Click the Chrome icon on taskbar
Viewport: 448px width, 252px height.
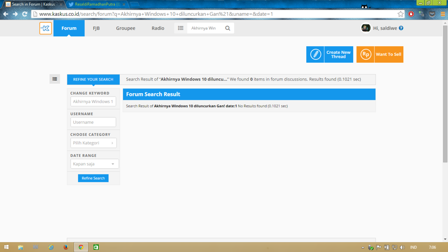pyautogui.click(x=81, y=247)
